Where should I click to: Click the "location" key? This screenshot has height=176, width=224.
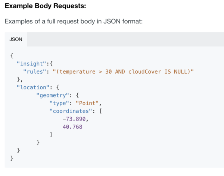pos(33,87)
